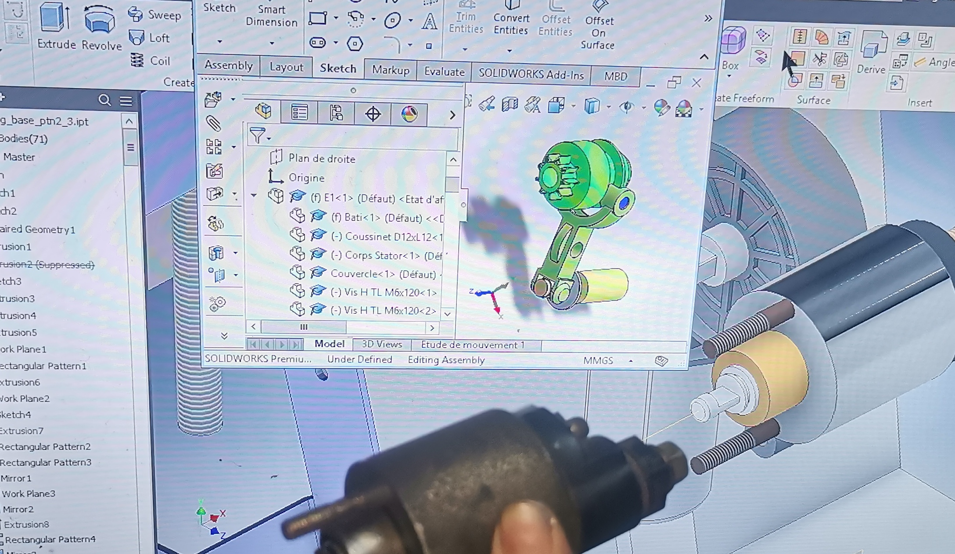Open the SOLIDWORKS Add-Ins tab
This screenshot has height=554, width=955.
531,74
